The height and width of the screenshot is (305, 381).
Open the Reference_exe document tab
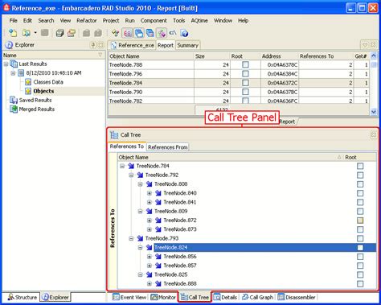click(x=133, y=45)
